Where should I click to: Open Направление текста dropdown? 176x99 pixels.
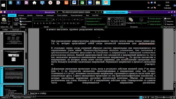click(94, 18)
